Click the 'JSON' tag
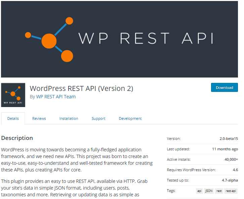The width and height of the screenshot is (244, 199). [x=209, y=191]
